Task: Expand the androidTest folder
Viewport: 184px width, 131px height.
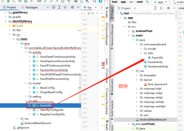Action: [129, 31]
